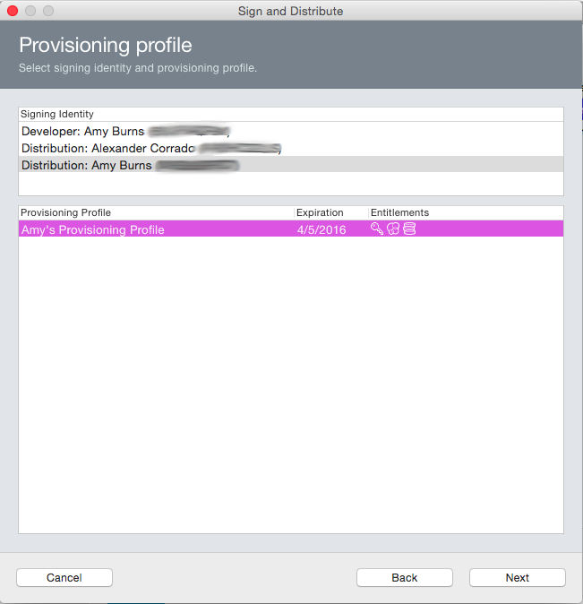Proceed with the Next button
583x604 pixels.
(517, 577)
